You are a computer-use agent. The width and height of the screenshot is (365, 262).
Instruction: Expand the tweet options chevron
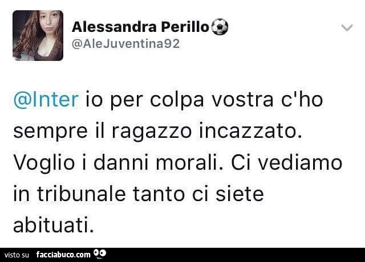(x=347, y=28)
